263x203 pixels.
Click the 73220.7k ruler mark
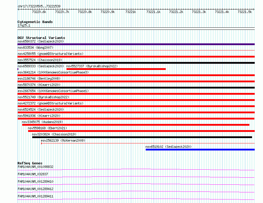click(62, 12)
